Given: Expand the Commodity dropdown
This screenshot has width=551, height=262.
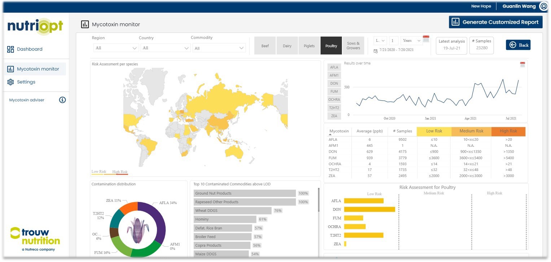Looking at the screenshot, I should pyautogui.click(x=219, y=48).
